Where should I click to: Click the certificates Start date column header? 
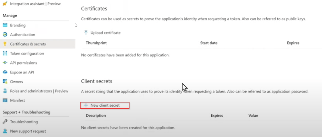point(209,43)
